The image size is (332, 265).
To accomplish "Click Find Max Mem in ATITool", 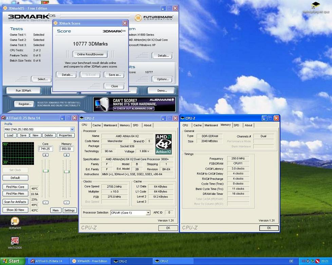I will 15,193.
